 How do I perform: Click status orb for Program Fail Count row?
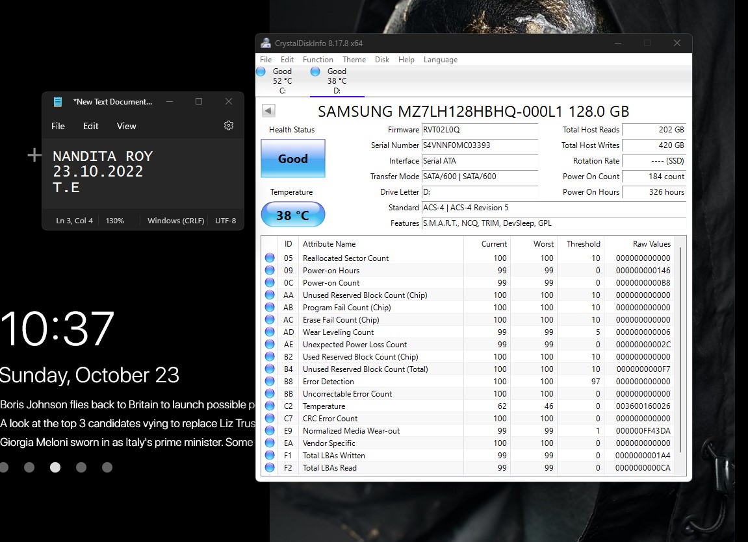tap(270, 307)
